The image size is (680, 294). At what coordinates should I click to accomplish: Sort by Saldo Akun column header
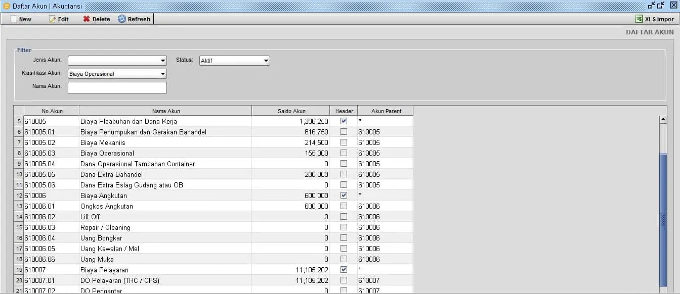pos(291,111)
